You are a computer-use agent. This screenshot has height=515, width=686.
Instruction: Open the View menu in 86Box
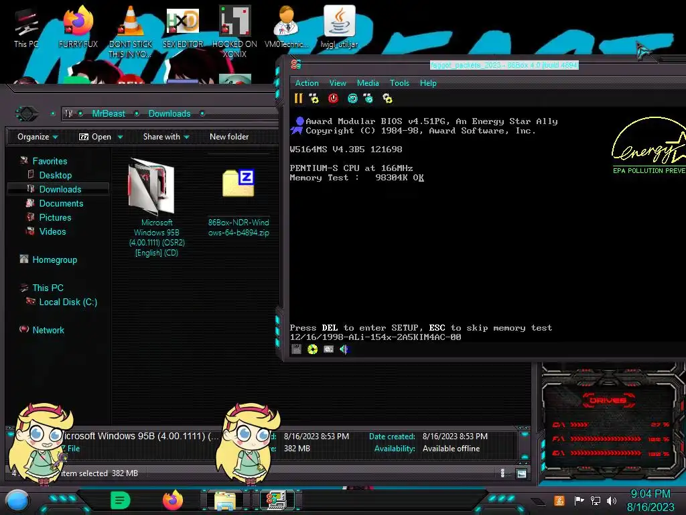tap(338, 82)
